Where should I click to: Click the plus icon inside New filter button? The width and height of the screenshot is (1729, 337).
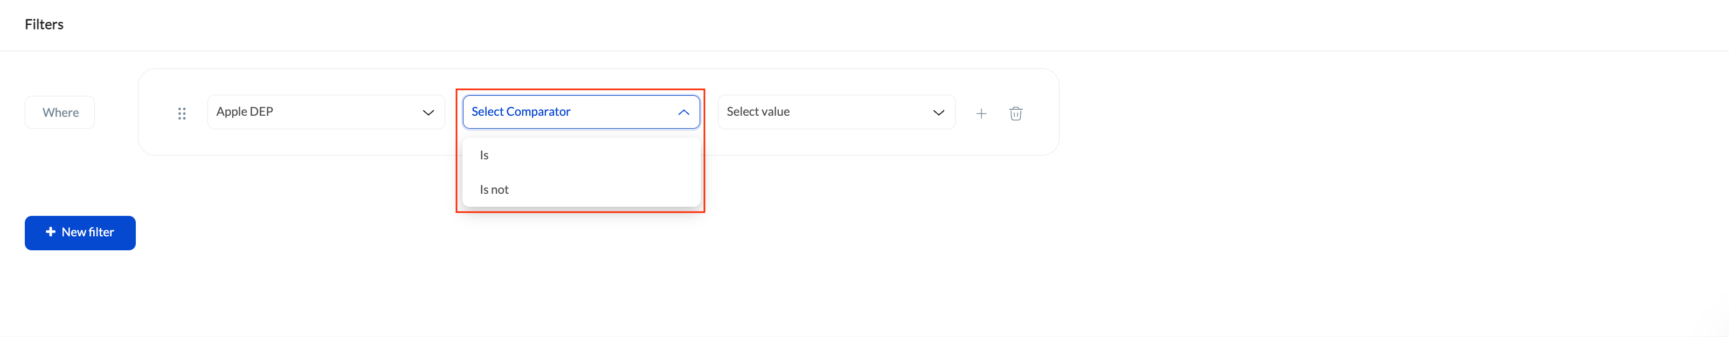click(x=50, y=232)
